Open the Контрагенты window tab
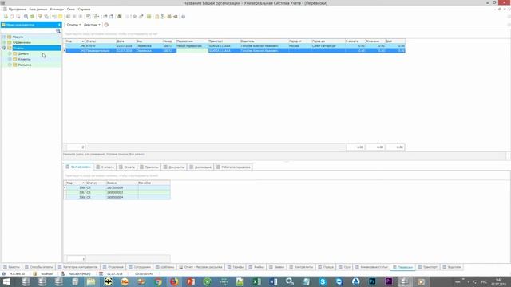 (x=301, y=267)
